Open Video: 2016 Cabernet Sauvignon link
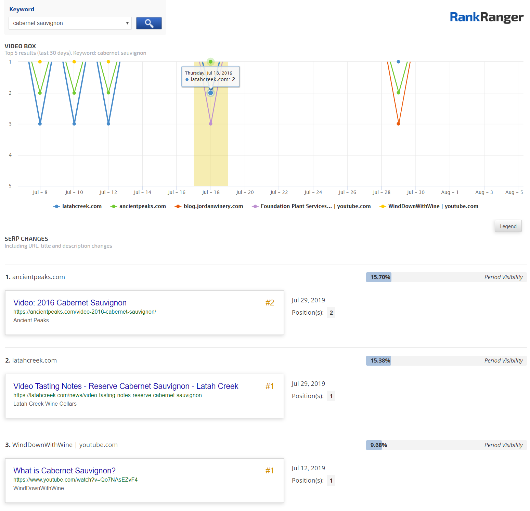The height and width of the screenshot is (511, 530). 70,303
